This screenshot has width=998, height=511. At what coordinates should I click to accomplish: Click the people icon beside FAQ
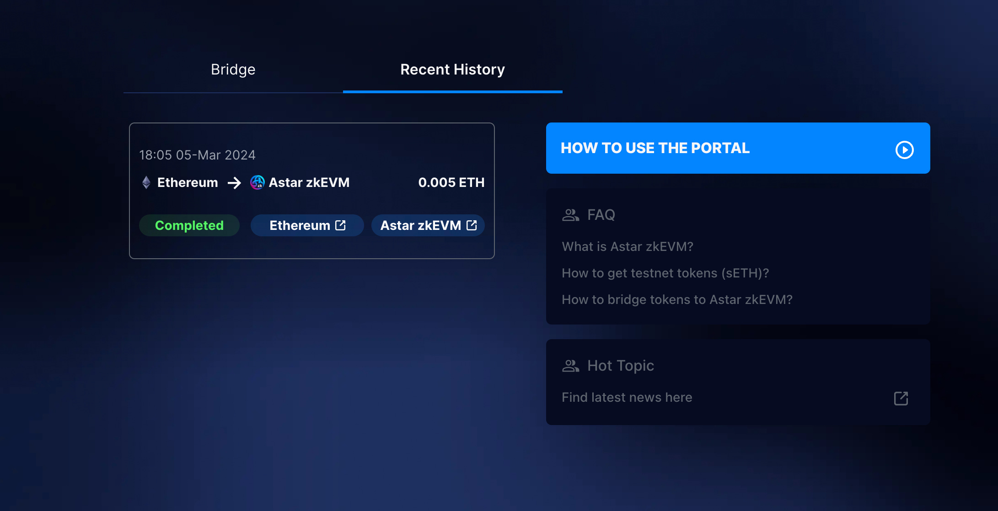(571, 215)
